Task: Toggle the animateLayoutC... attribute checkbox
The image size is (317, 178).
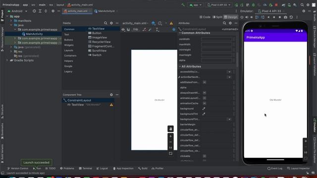Action: [205, 98]
